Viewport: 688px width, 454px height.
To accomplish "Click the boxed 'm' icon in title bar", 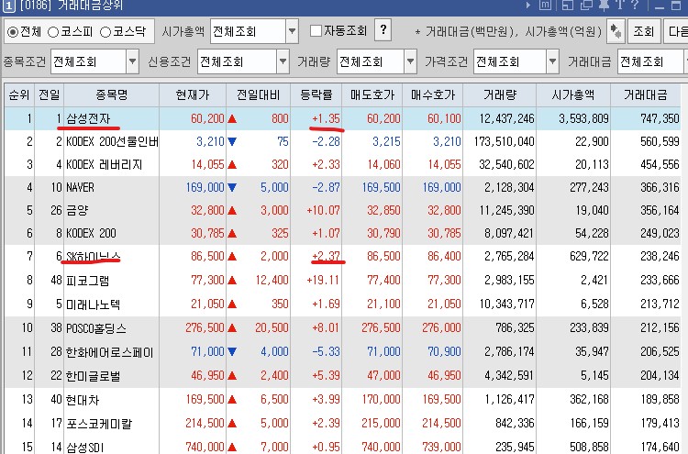I will click(x=545, y=6).
